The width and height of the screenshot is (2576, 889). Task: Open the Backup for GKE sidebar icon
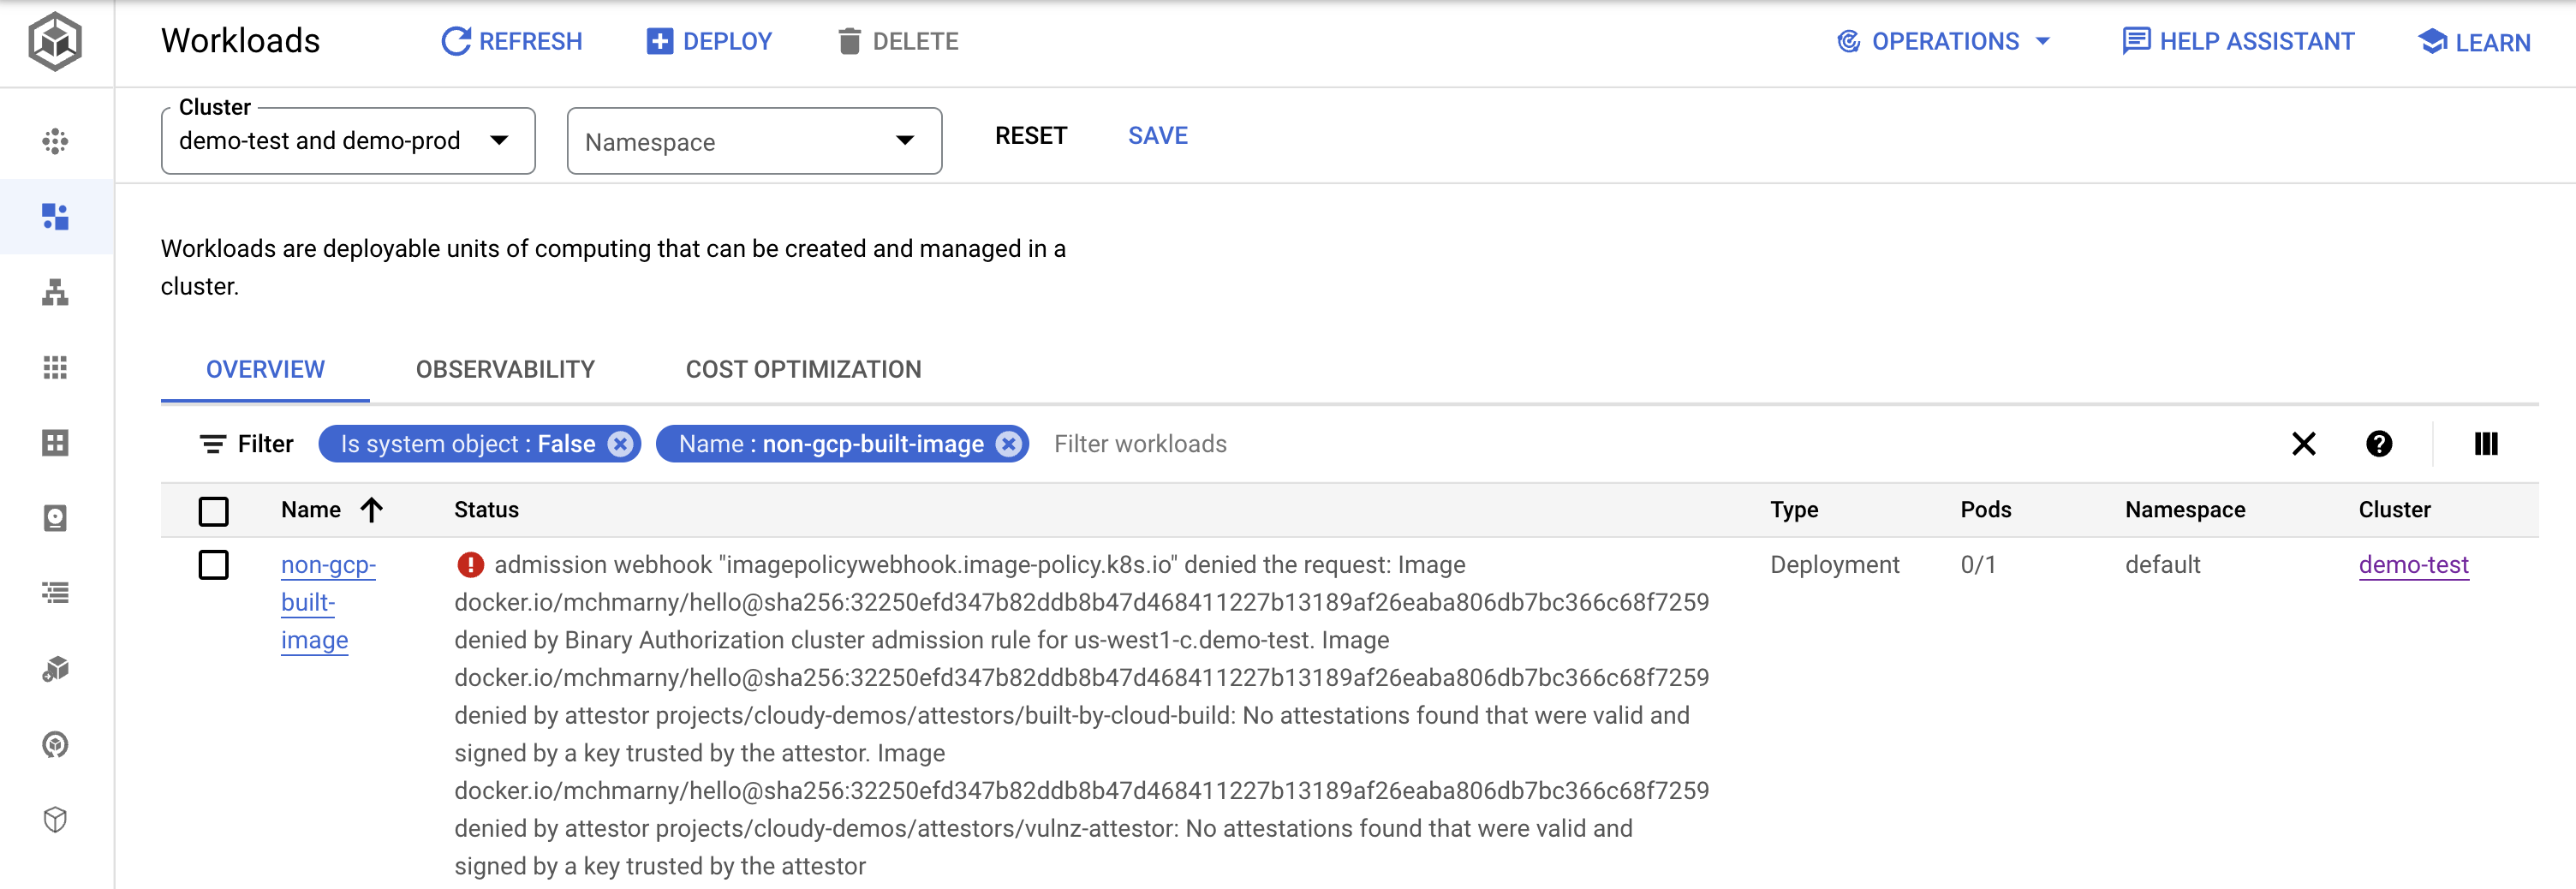(55, 744)
